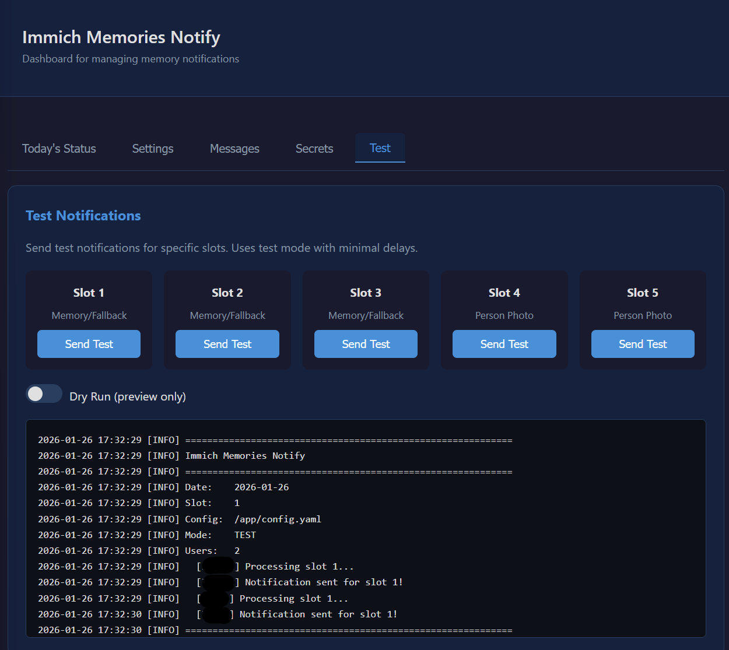Enable the Dry Run toggle switch

coord(44,394)
